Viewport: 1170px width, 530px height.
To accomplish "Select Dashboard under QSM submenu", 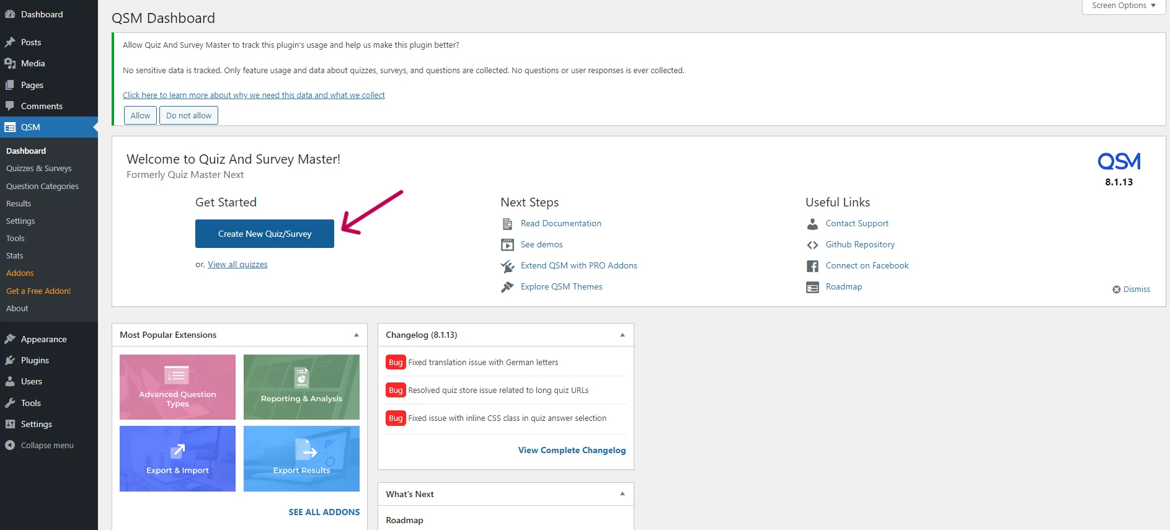I will pyautogui.click(x=26, y=151).
